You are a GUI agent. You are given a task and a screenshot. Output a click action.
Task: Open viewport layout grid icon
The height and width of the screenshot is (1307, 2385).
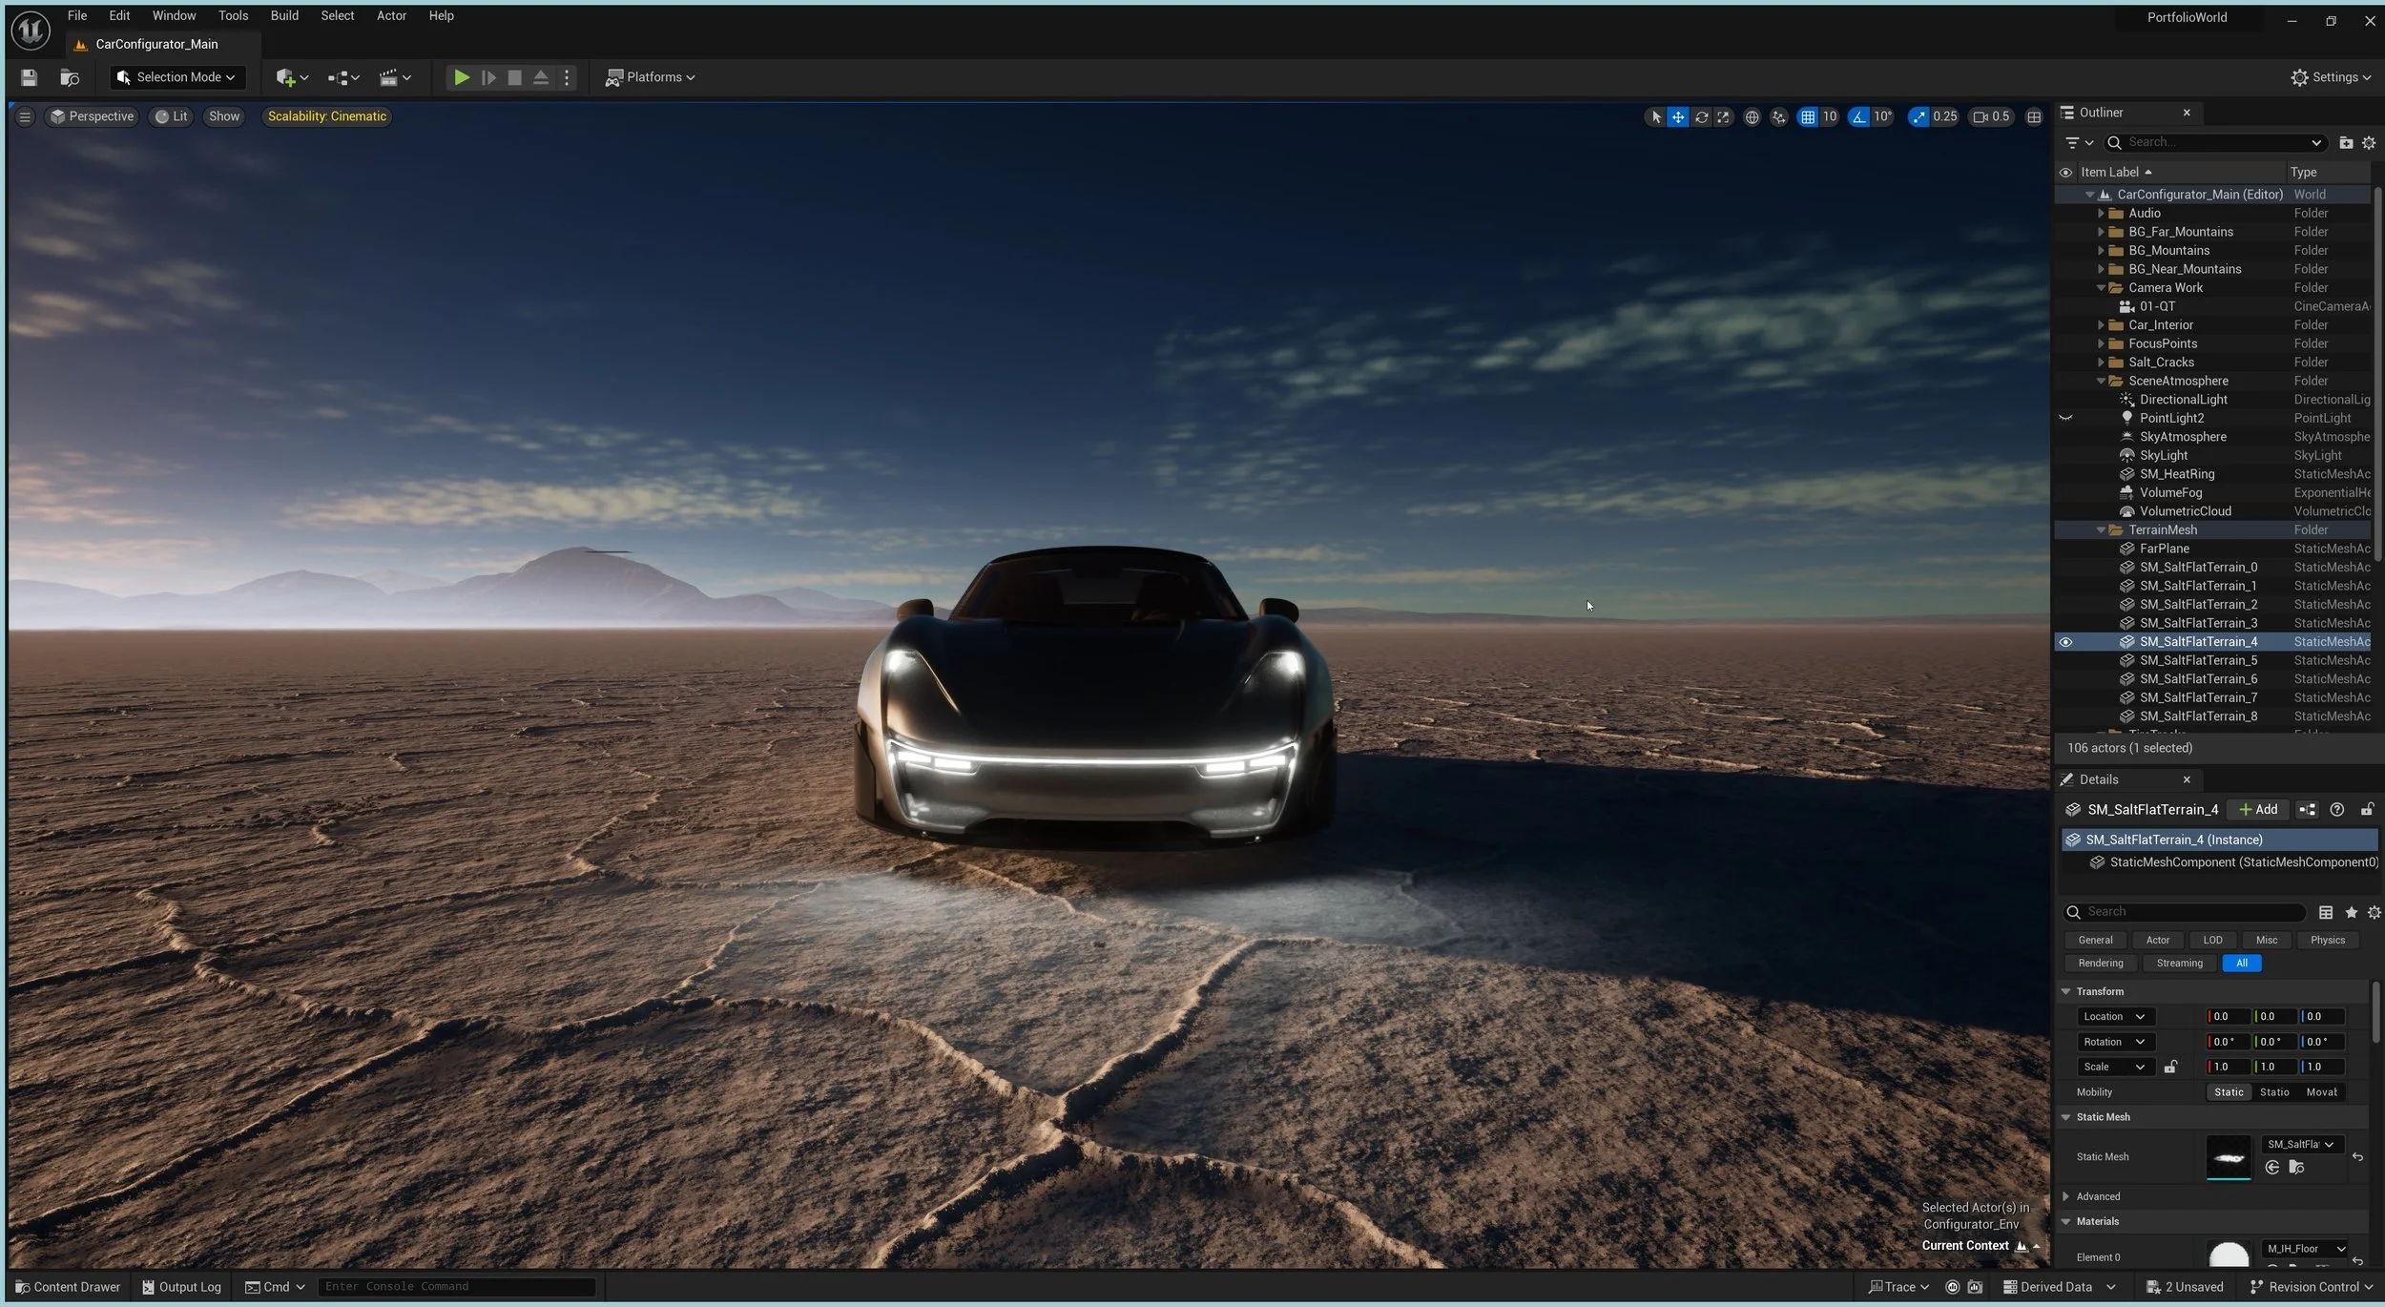click(2034, 116)
